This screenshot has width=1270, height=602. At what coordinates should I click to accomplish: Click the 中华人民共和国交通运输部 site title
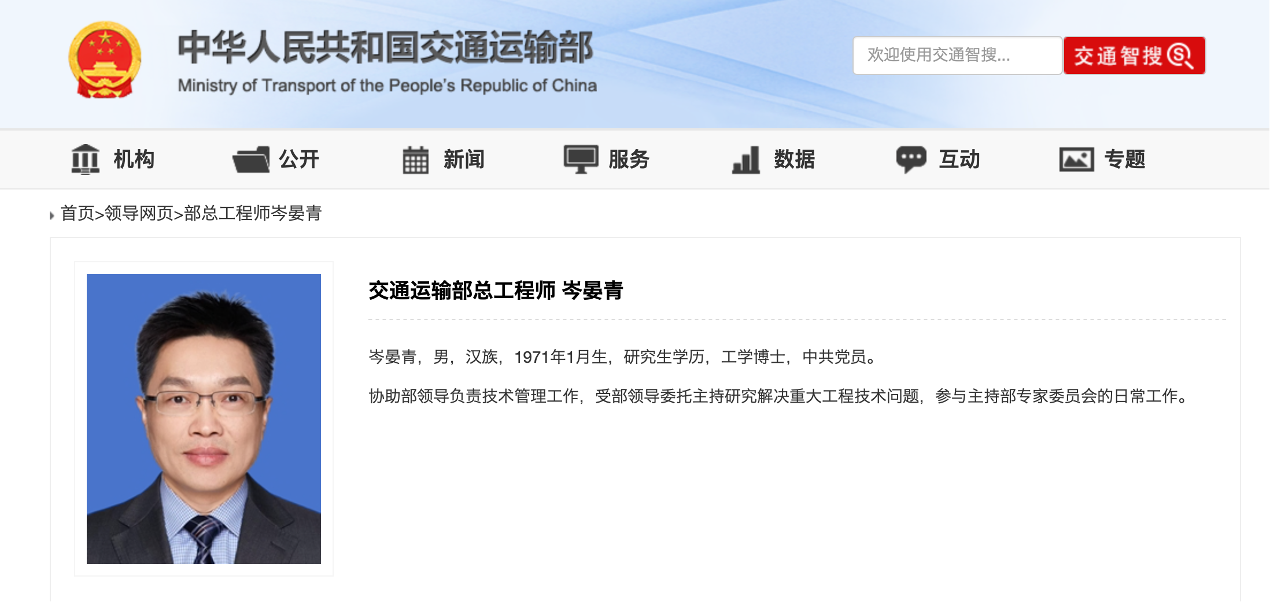(386, 47)
